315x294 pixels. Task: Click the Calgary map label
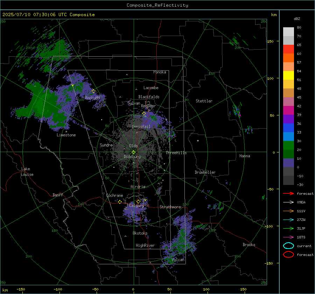tap(136, 206)
